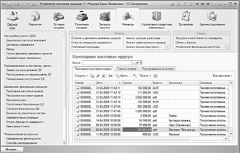Open the navigation history dropdown arrow
Image resolution: width=240 pixels, height=153 pixels.
[x=28, y=4]
